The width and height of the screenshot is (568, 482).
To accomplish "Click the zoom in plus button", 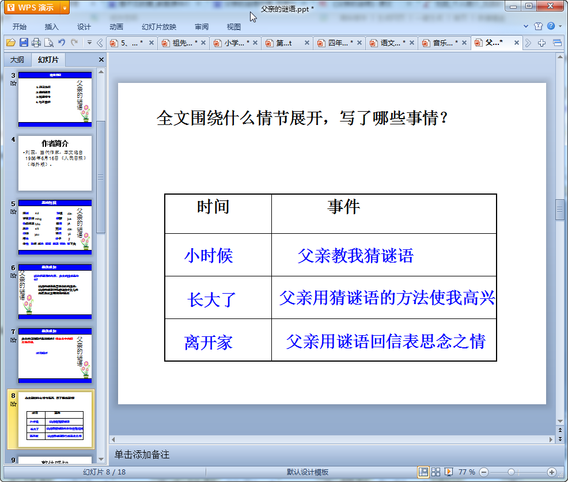I will (x=551, y=472).
